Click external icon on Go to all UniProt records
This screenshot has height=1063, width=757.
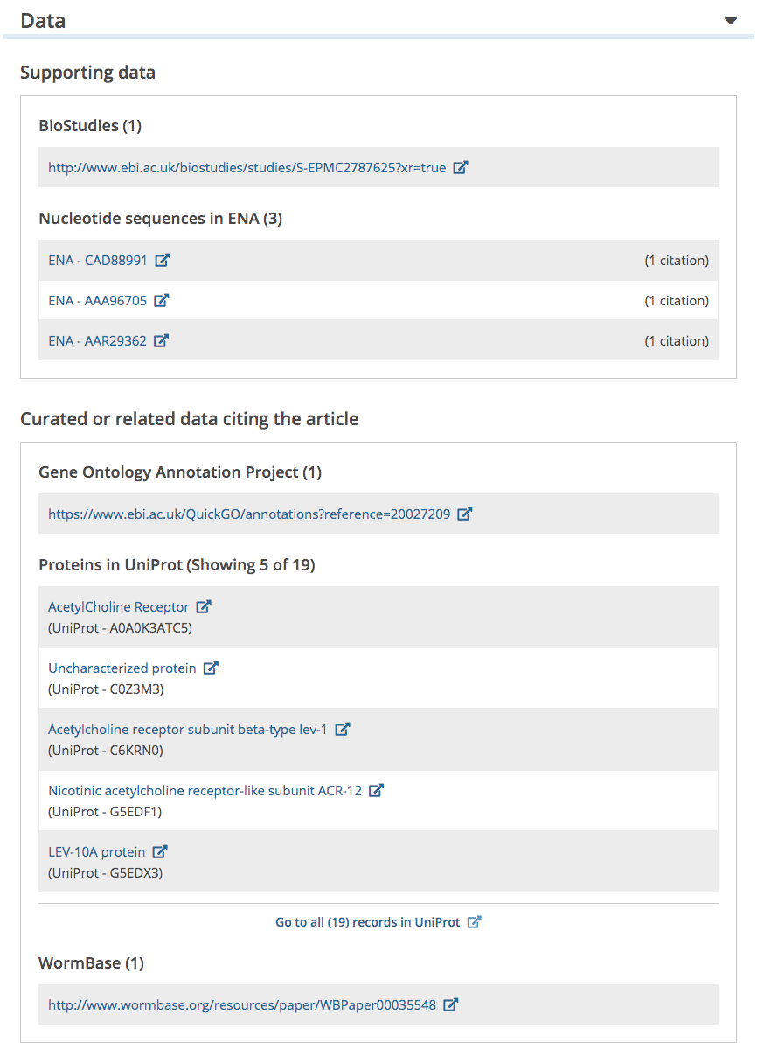tap(475, 921)
